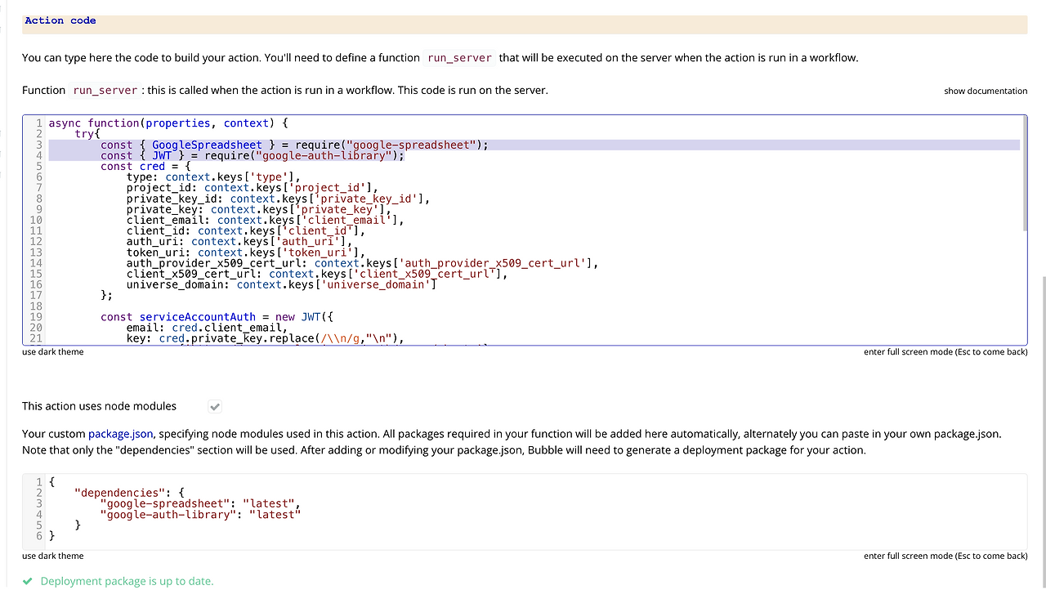1046x590 pixels.
Task: Click the code line requiring "google-spreadsheet"
Action: [294, 145]
